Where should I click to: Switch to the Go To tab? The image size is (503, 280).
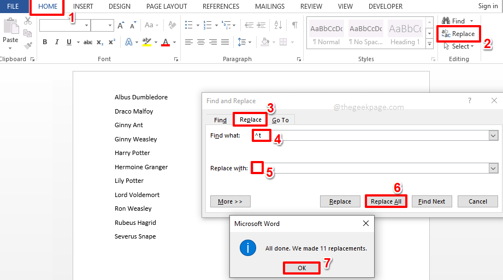click(280, 120)
